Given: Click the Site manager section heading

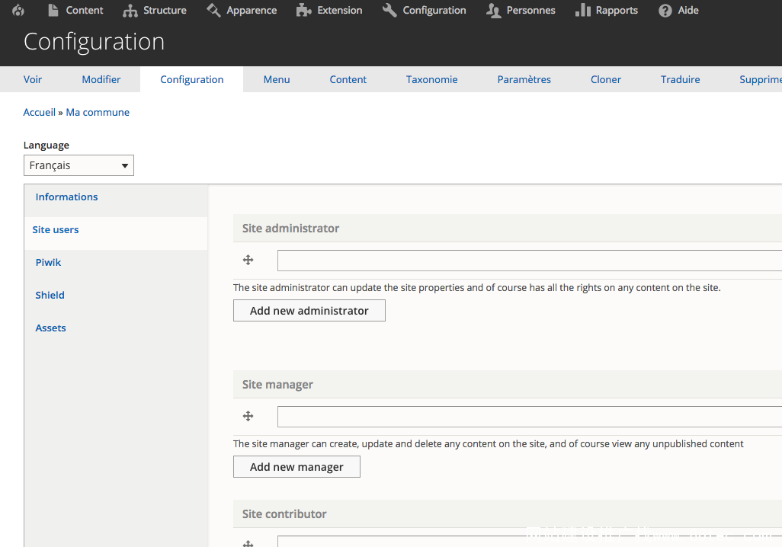Looking at the screenshot, I should 277,385.
